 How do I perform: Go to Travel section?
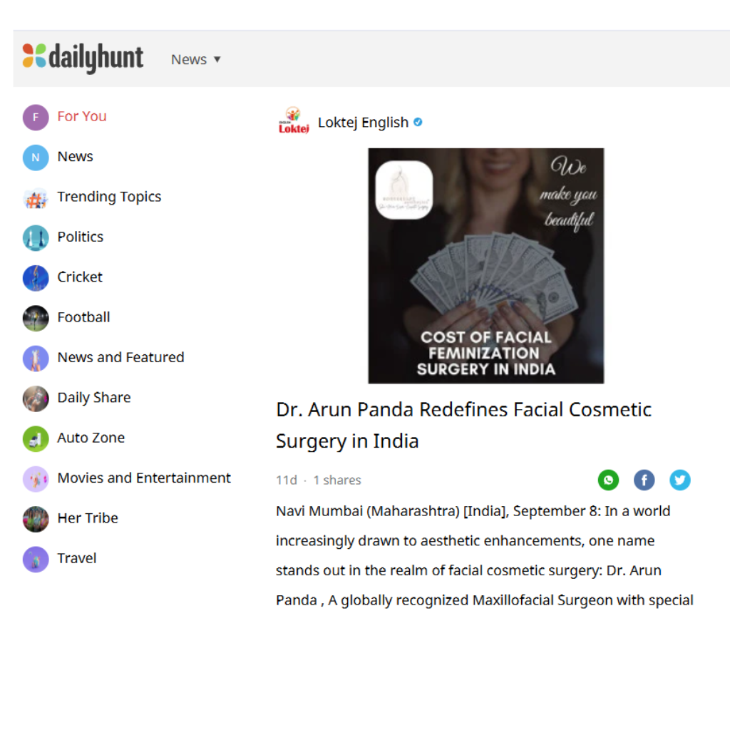(x=77, y=558)
